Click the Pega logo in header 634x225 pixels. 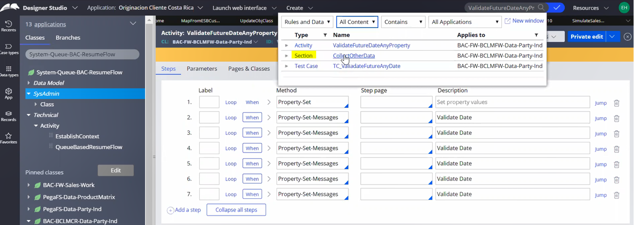tap(9, 7)
